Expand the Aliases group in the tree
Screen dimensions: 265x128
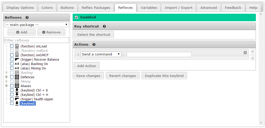click(x=6, y=86)
